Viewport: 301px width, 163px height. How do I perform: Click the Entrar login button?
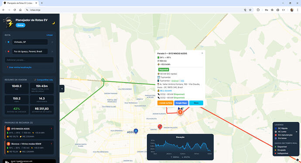[x=21, y=25]
